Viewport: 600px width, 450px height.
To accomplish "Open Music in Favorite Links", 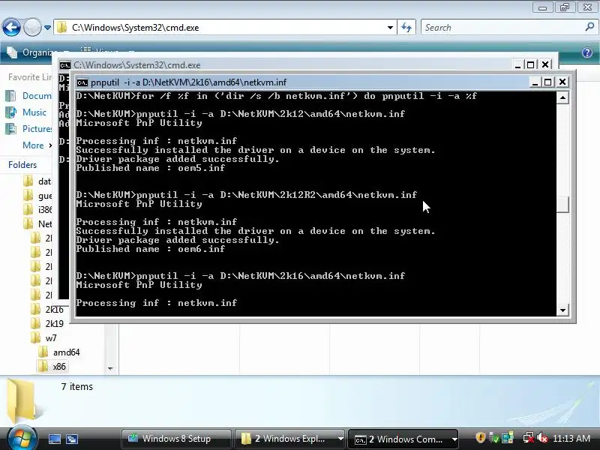I will click(25, 112).
